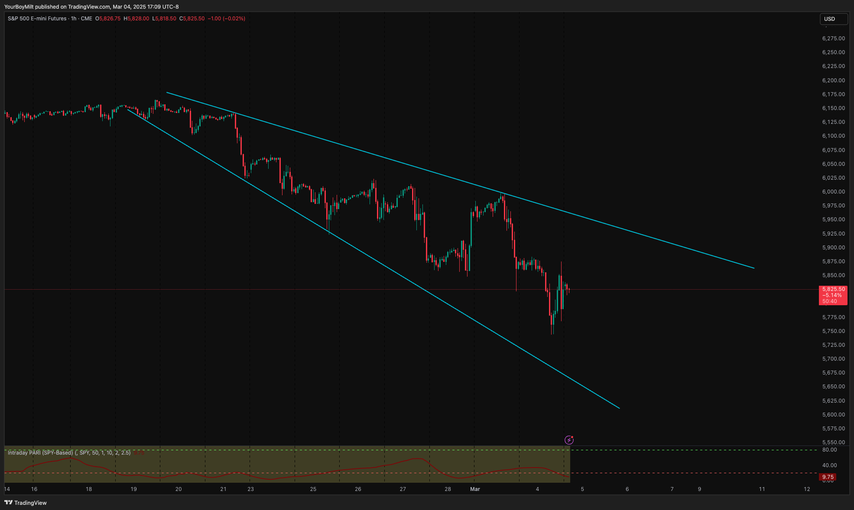Click the 80.00 level on the indicator scale
854x510 pixels.
tap(829, 450)
